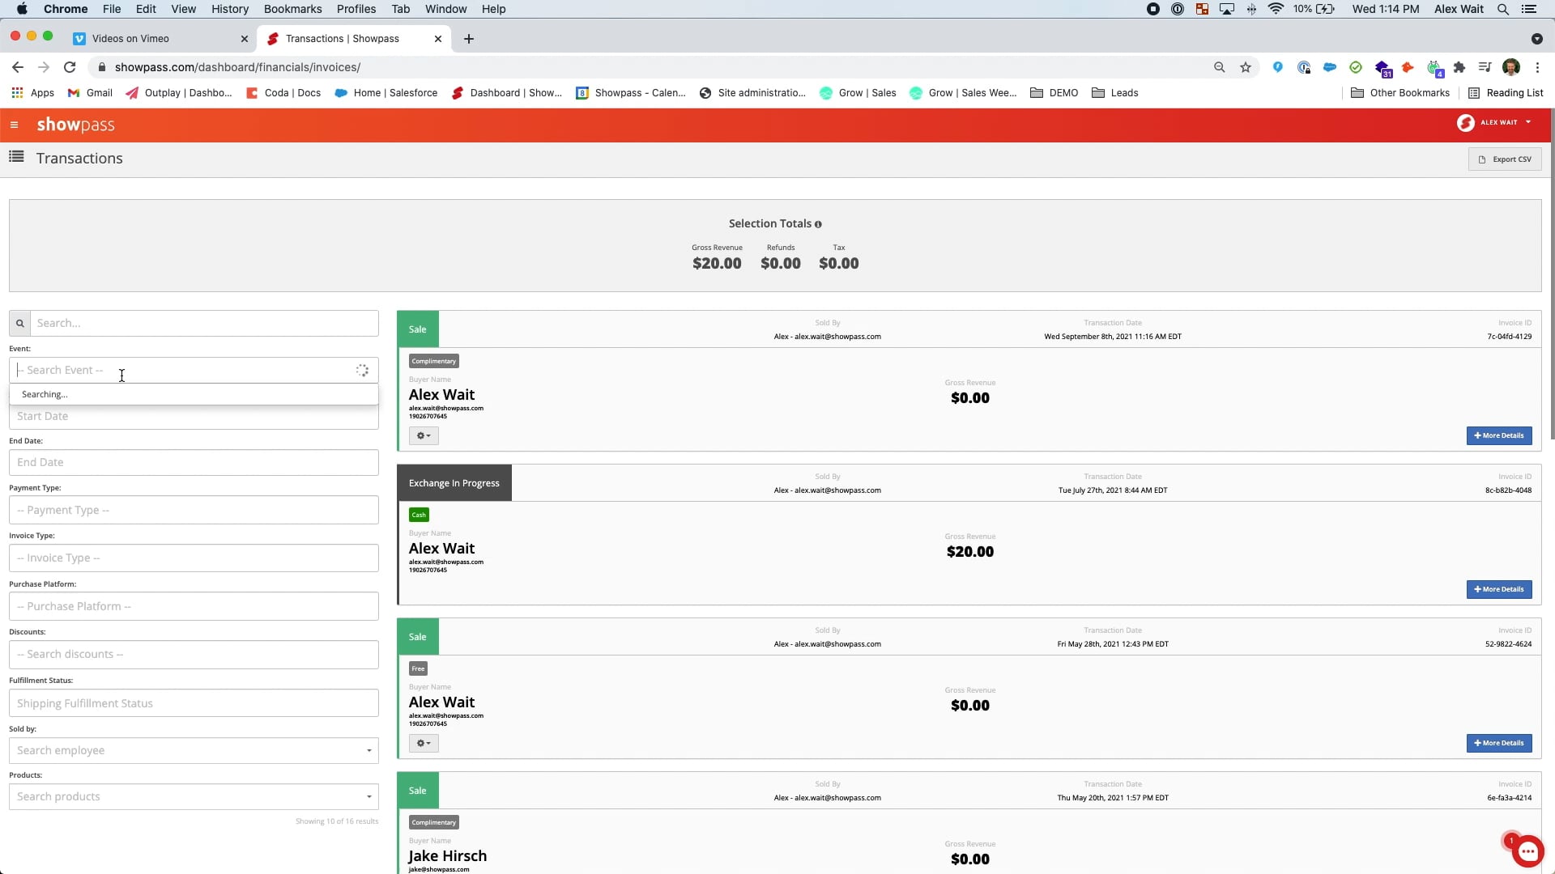This screenshot has width=1555, height=874.
Task: Open the Reading List
Action: click(1506, 93)
